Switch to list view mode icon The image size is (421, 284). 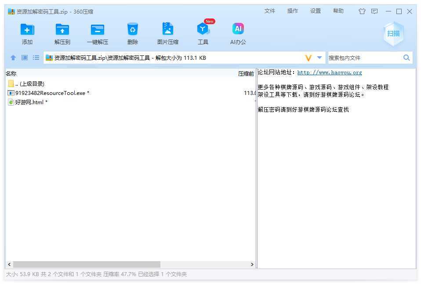[x=36, y=58]
